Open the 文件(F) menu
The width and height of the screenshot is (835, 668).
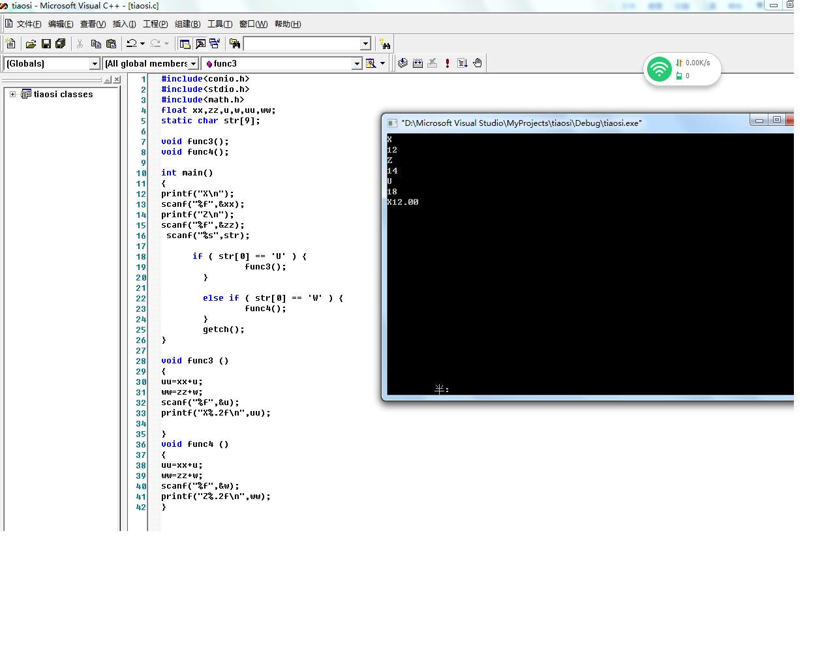29,24
